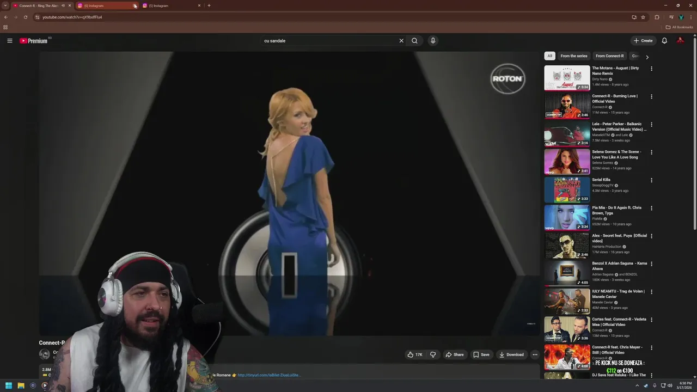Click the install app icon in address bar
Screen dimensions: 697x392
(x=634, y=17)
